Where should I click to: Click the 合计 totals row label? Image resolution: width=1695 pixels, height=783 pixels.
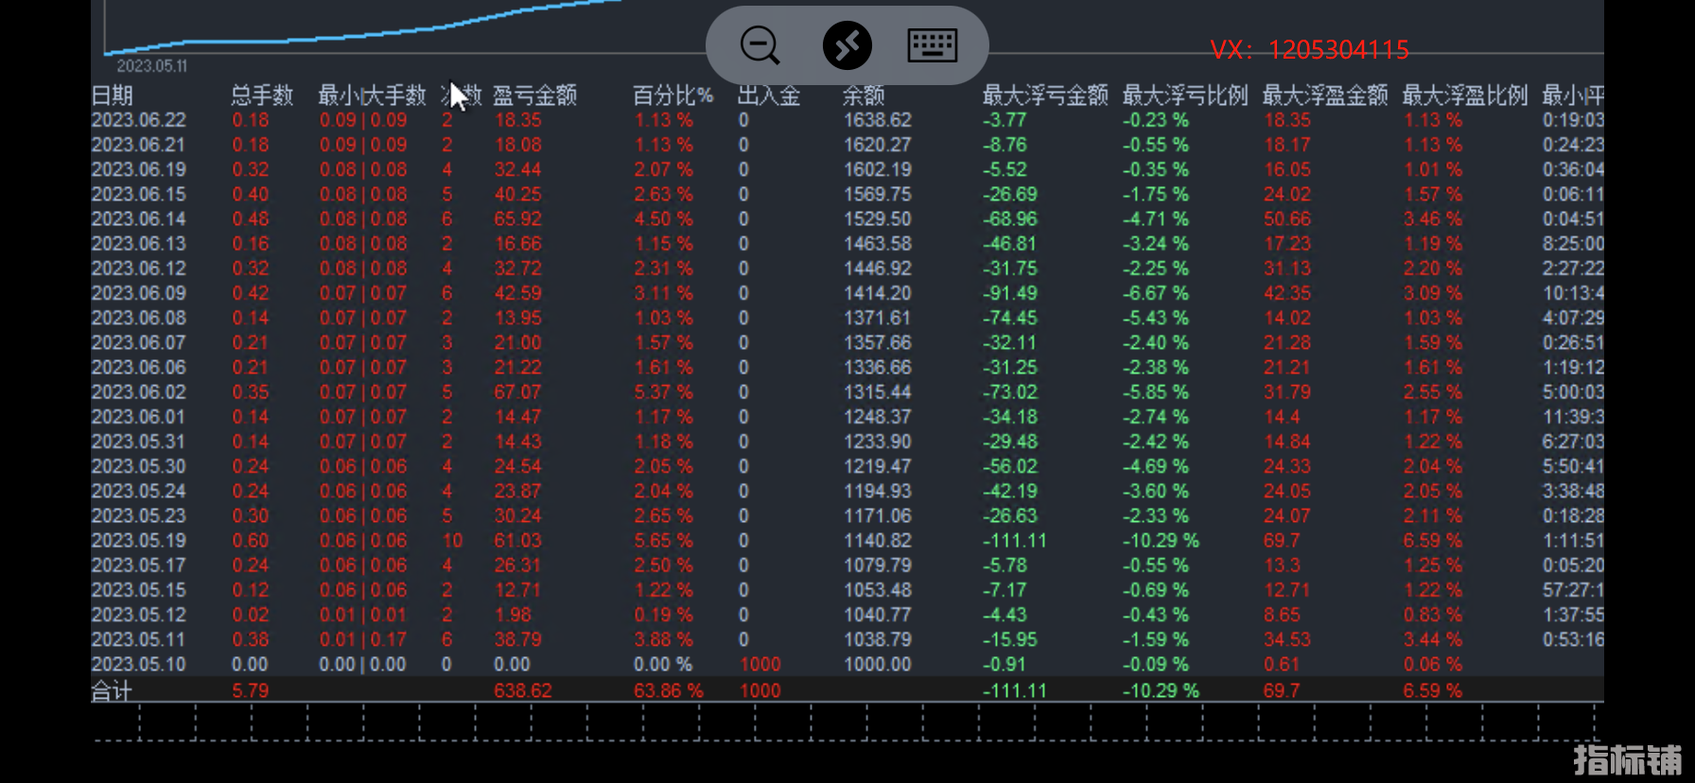pos(111,691)
